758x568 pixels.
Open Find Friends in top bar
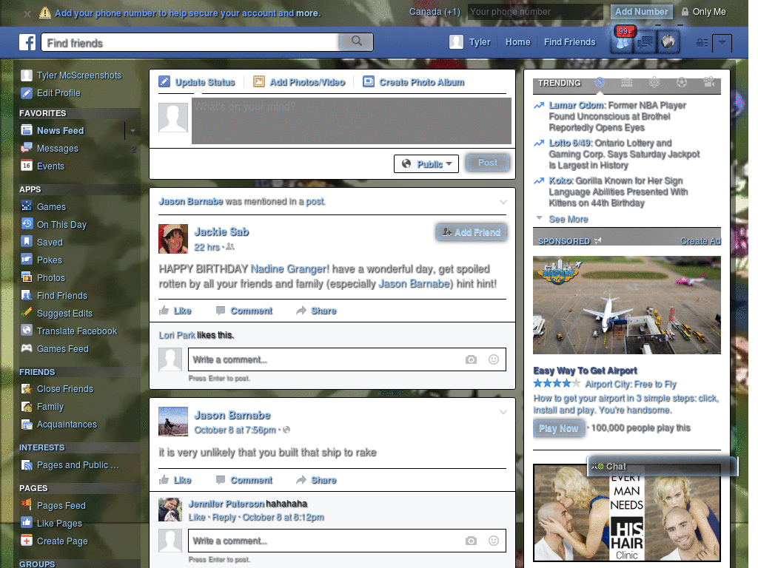point(569,42)
